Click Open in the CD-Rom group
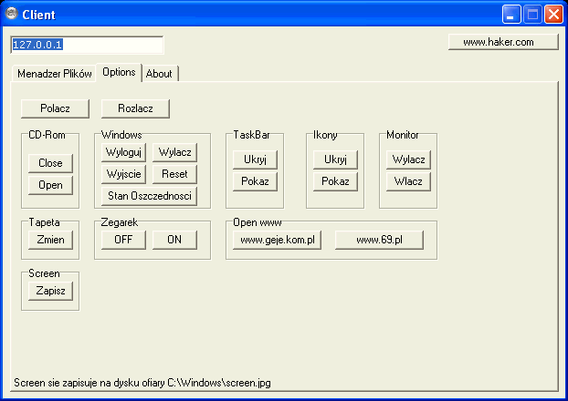This screenshot has width=568, height=401. point(50,185)
